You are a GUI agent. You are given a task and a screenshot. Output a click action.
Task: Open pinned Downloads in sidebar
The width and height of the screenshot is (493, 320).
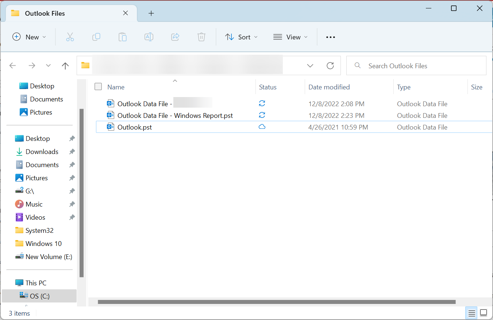pos(42,152)
